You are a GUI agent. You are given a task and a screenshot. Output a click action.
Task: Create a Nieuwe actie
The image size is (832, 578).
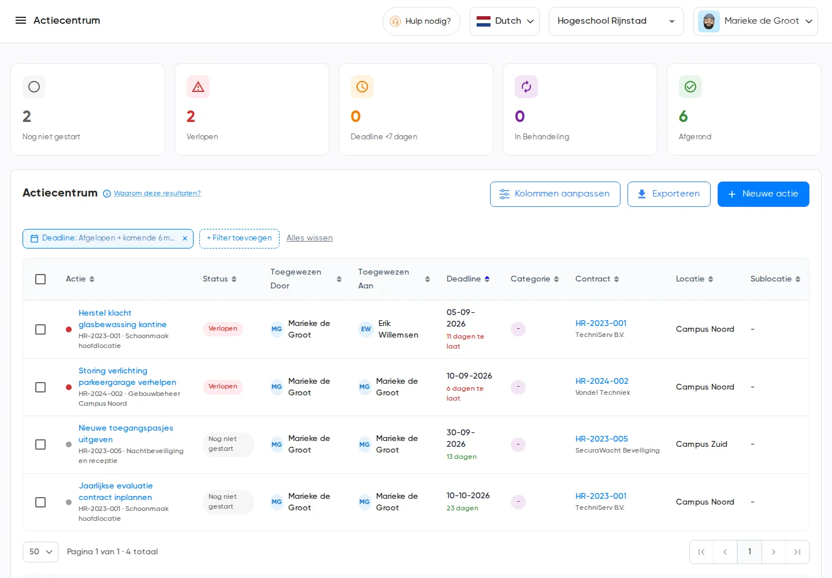[x=763, y=194]
